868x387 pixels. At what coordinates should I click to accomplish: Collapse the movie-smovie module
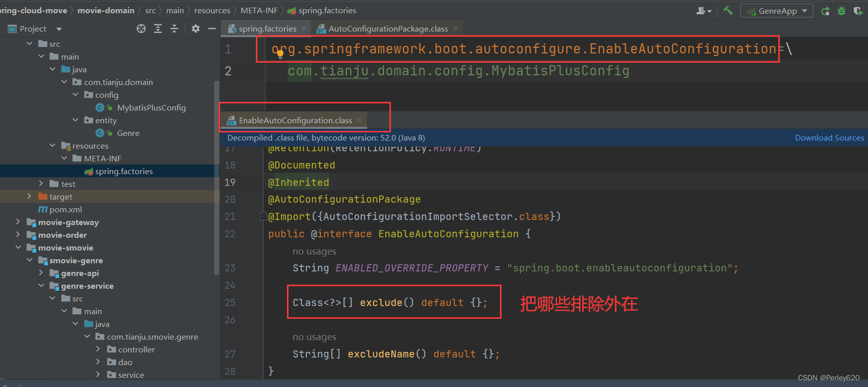[18, 247]
